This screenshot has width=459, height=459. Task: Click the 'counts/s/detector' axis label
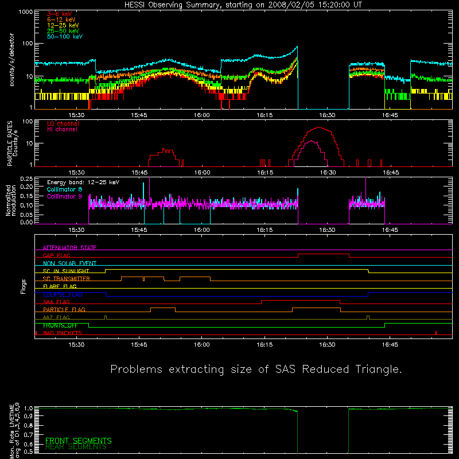[11, 60]
